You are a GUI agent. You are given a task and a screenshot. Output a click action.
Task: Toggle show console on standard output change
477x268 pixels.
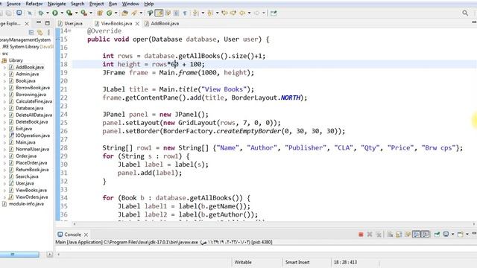click(417, 234)
